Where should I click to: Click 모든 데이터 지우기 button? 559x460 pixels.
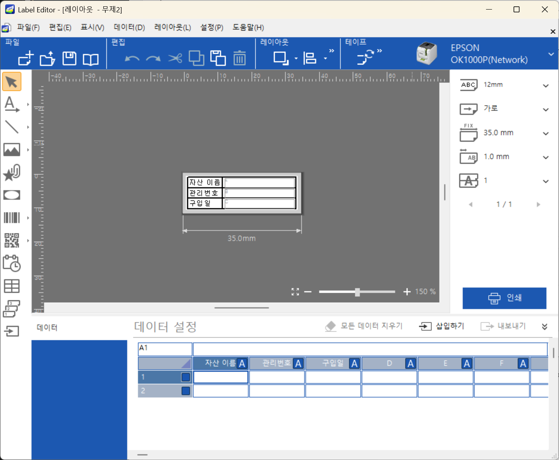coord(364,326)
